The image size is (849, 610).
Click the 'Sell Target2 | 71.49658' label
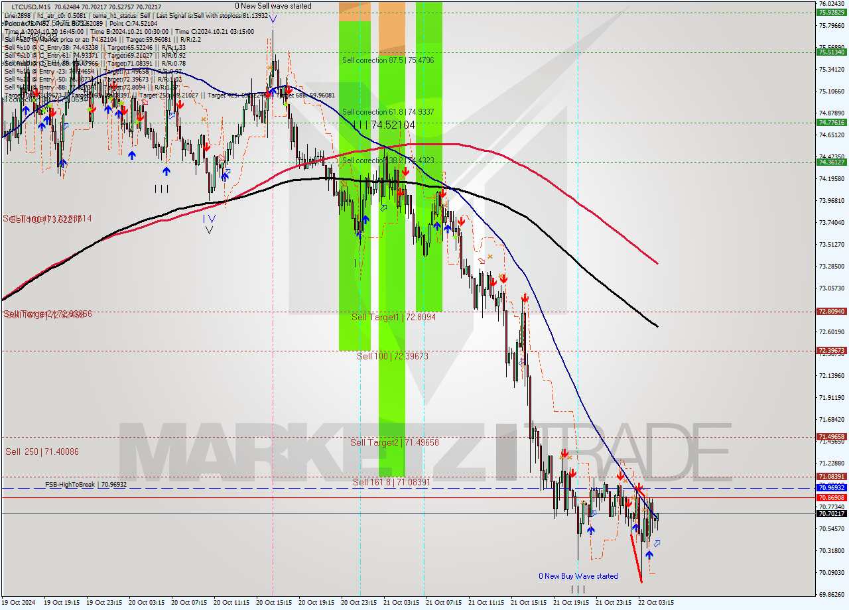tap(395, 442)
